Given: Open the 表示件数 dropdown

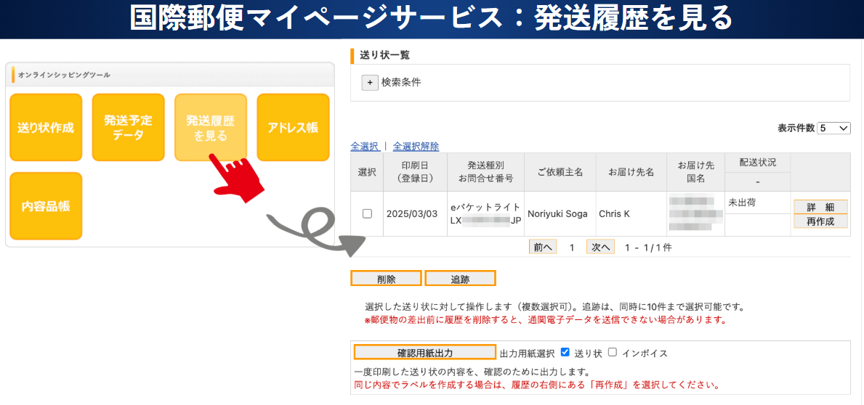Looking at the screenshot, I should click(x=833, y=128).
